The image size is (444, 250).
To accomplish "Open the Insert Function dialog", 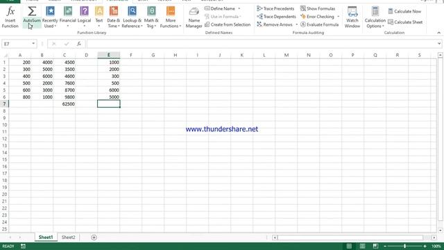I will (x=10, y=17).
